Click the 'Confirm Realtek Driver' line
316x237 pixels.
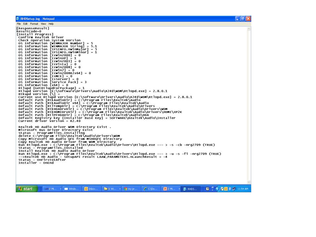pos(41,37)
